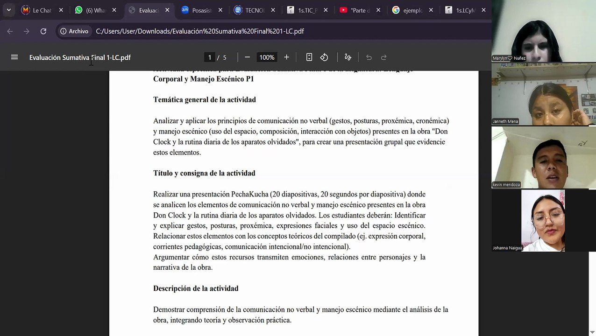Edit the current page number field
This screenshot has height=336, width=596.
pyautogui.click(x=210, y=57)
